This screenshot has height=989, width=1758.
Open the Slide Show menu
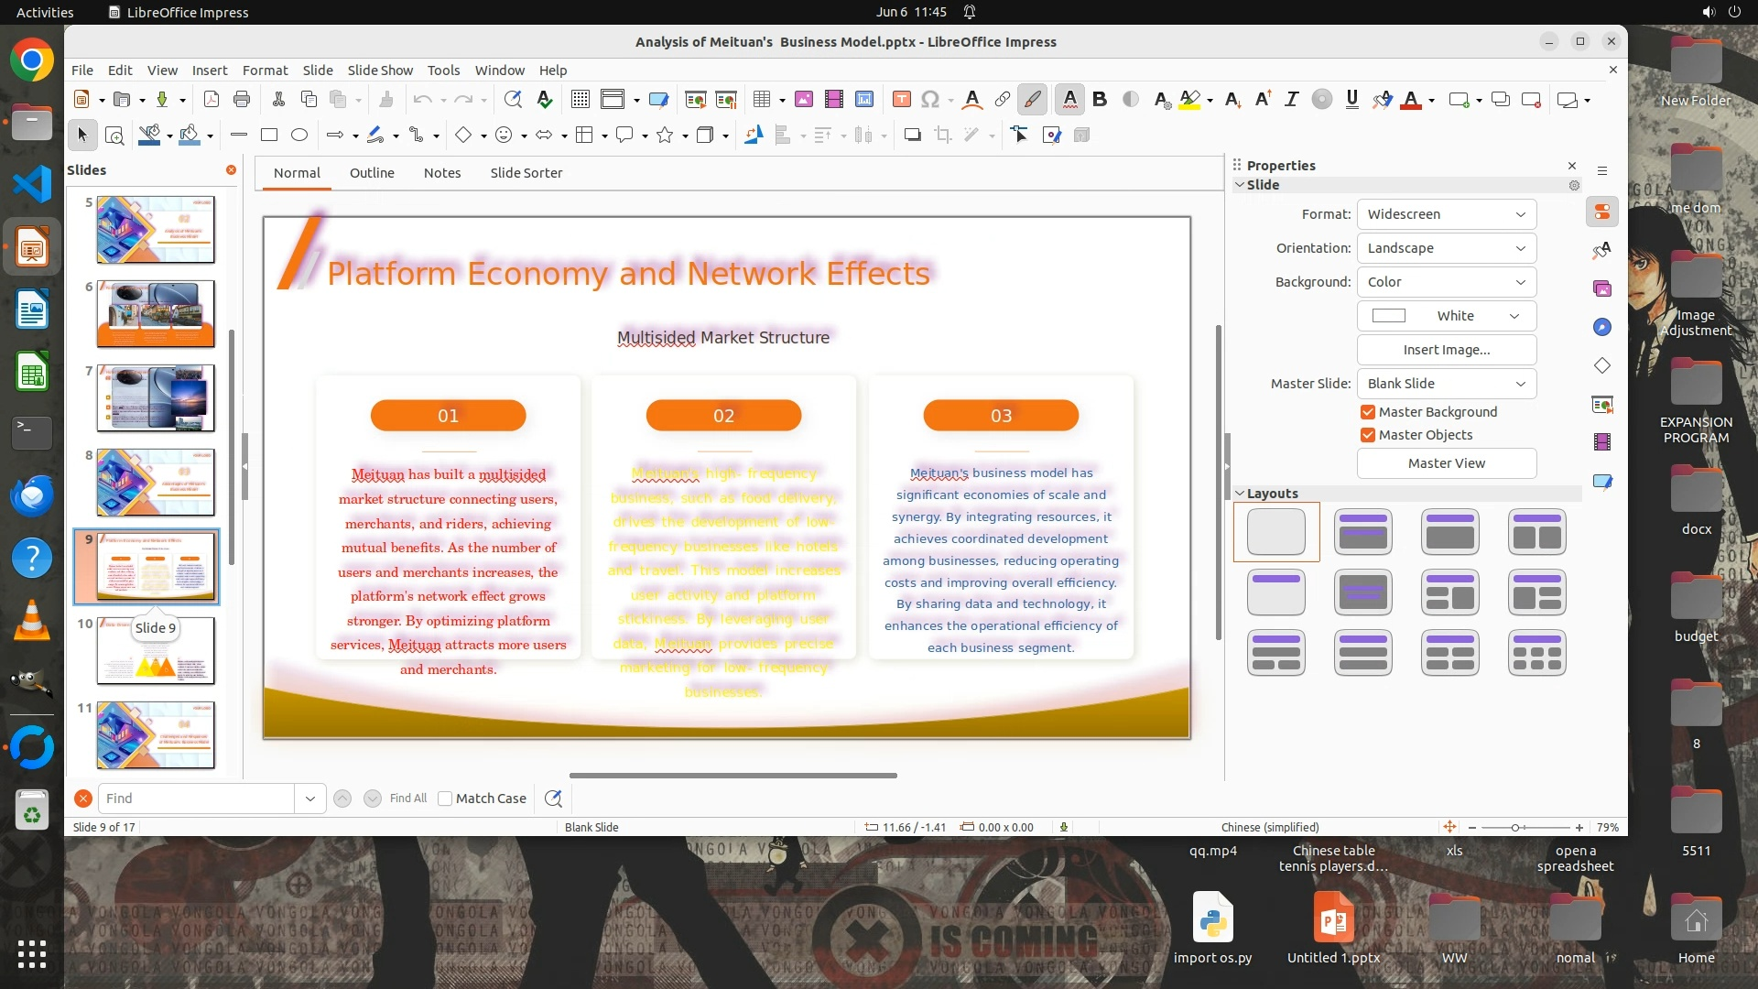click(x=379, y=71)
